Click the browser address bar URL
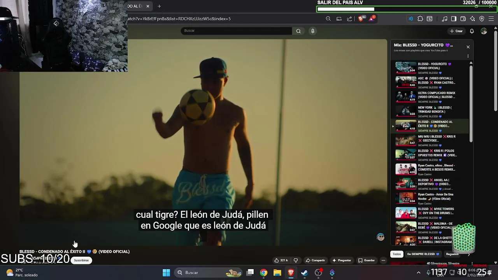 [179, 19]
